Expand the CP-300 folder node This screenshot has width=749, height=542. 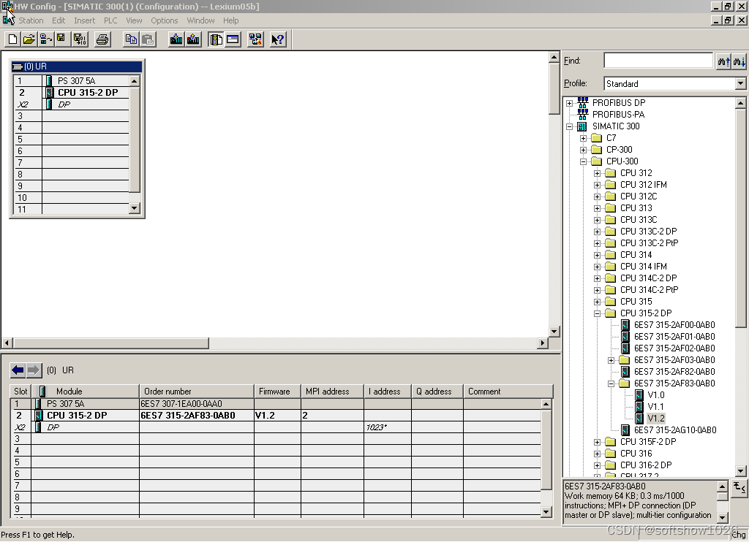[583, 150]
